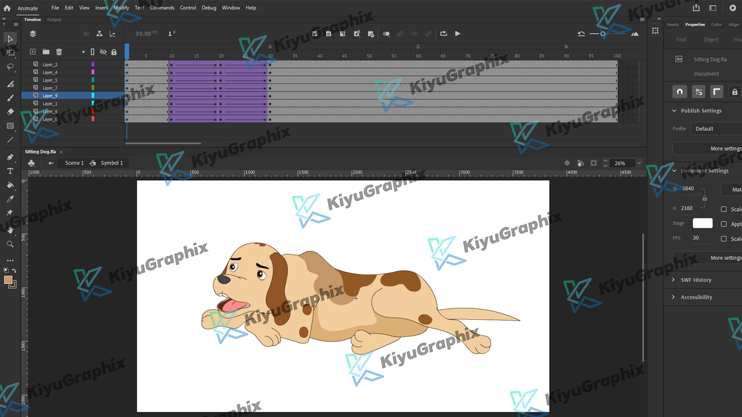Toggle highlight for all layers
Screen dimensions: 742x417
pos(83,52)
